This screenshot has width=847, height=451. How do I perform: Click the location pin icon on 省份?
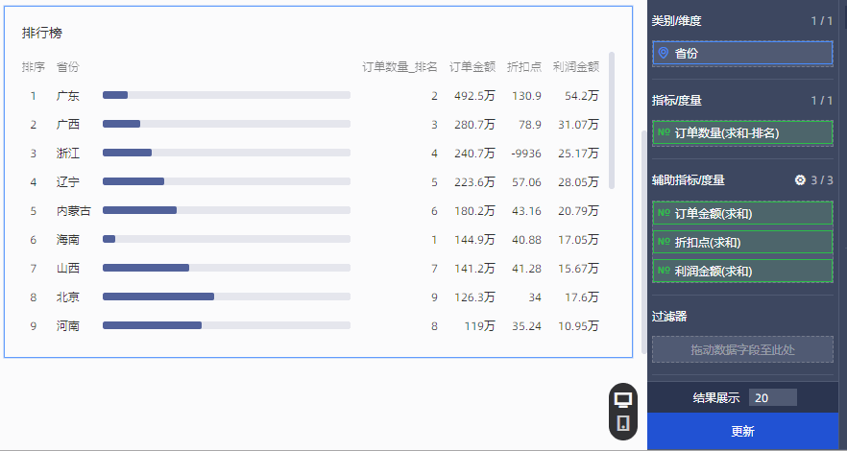[663, 54]
